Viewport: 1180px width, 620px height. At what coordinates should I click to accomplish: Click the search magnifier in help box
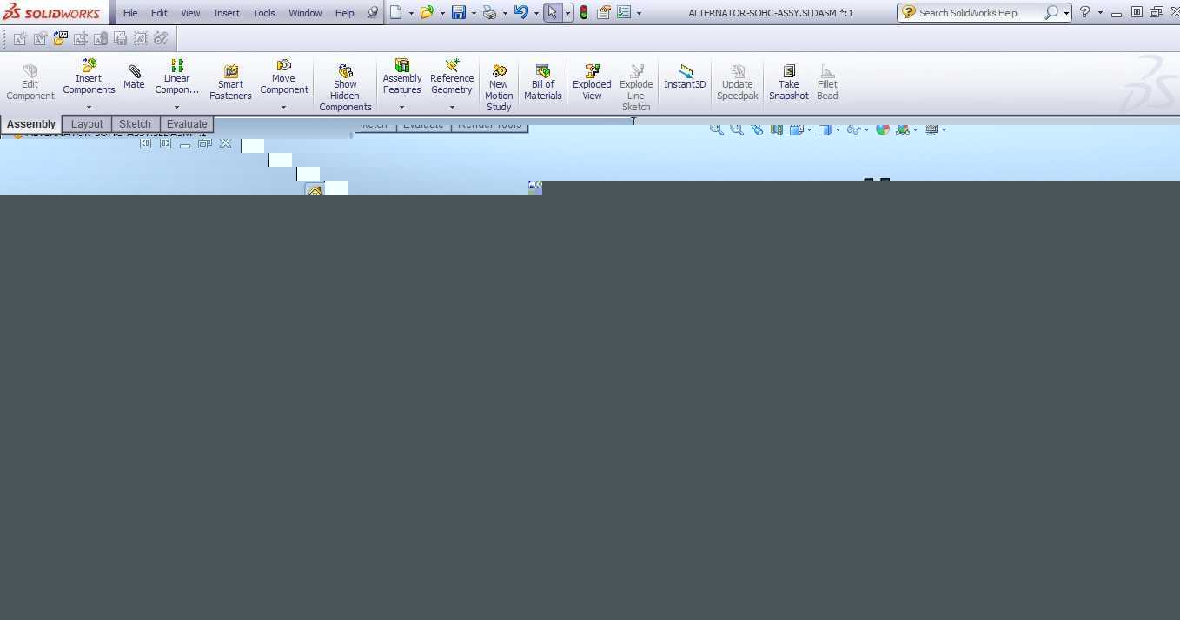1051,12
